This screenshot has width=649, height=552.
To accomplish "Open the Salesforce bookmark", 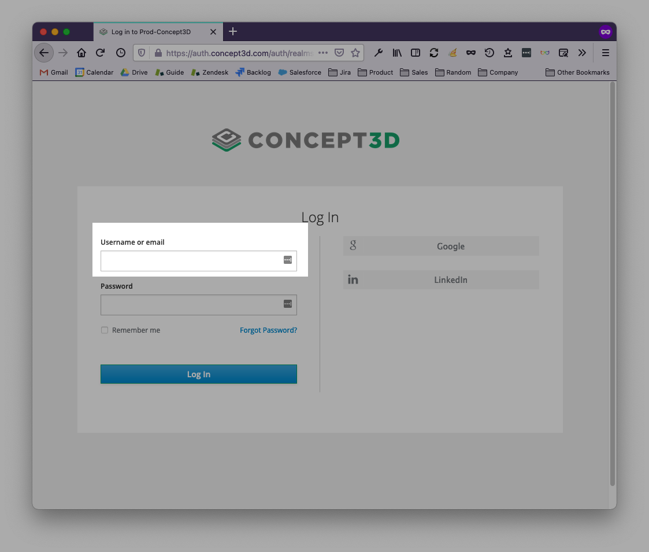I will point(300,72).
